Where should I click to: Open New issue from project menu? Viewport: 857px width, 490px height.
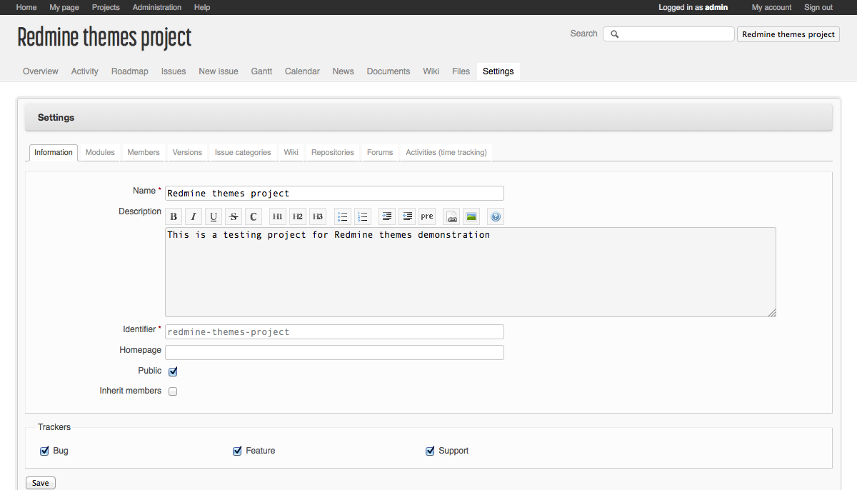(x=219, y=71)
